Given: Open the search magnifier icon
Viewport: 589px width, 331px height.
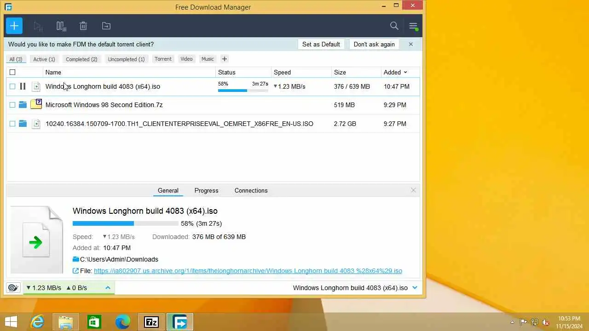Looking at the screenshot, I should [x=394, y=26].
